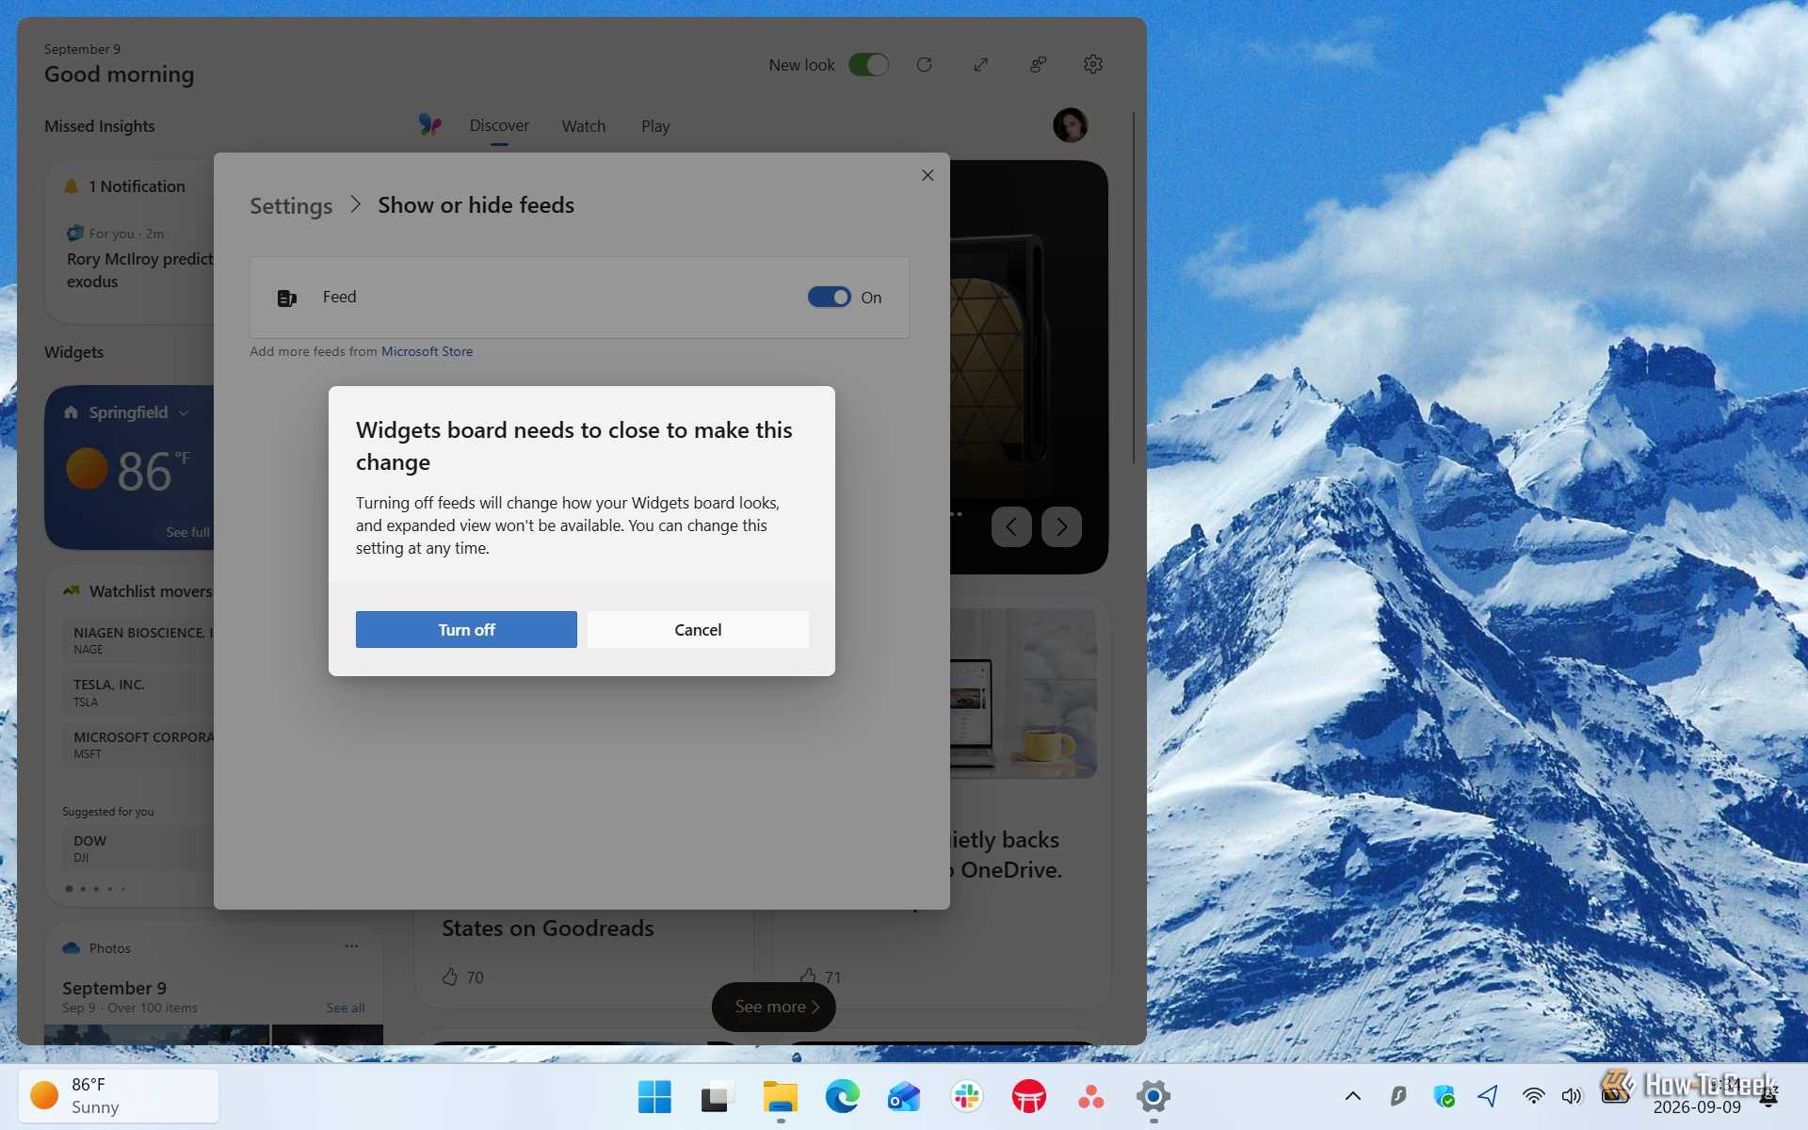Open the Microsoft Store link
1808x1130 pixels.
coord(427,351)
